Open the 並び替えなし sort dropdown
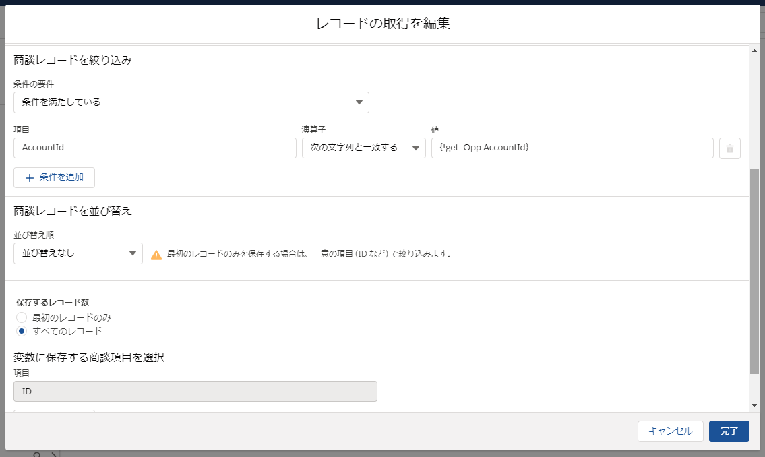The width and height of the screenshot is (765, 457). coord(78,253)
